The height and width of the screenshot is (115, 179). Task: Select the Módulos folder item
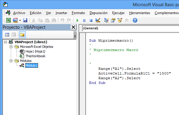point(26,61)
